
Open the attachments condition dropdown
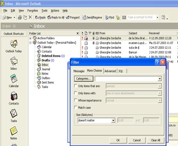[x=160, y=93]
